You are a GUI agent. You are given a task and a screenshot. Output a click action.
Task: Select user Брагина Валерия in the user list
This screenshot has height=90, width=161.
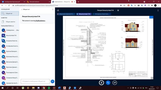(10, 51)
